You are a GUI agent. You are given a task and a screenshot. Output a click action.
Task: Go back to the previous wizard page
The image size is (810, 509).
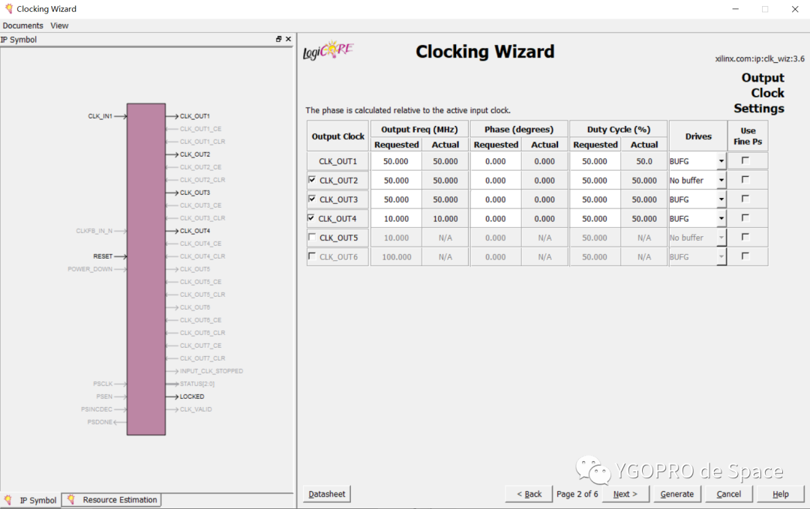click(529, 494)
